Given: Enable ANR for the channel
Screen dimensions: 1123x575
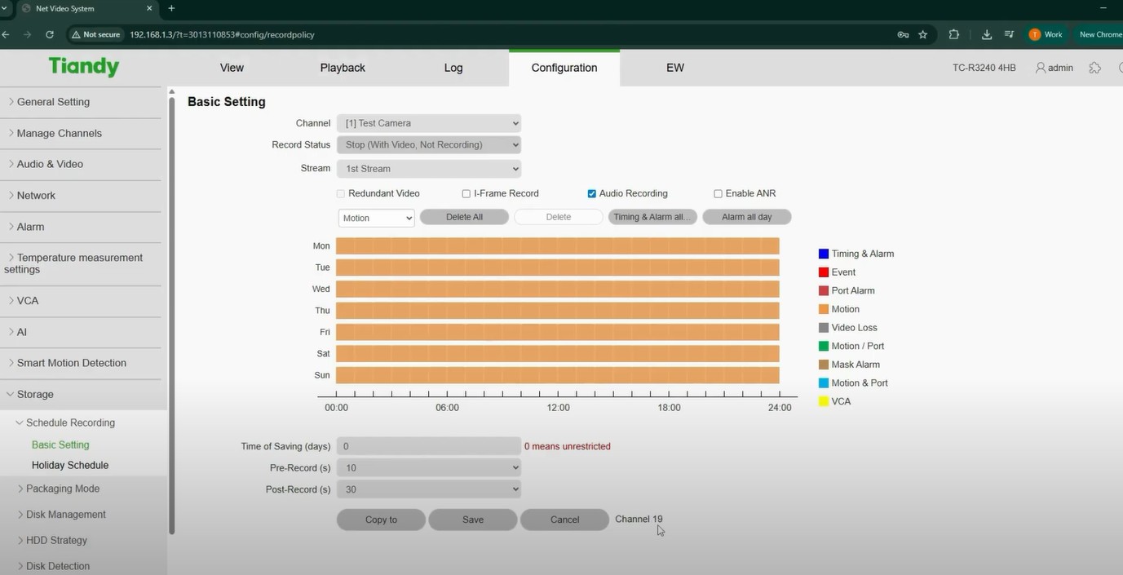Looking at the screenshot, I should tap(718, 193).
